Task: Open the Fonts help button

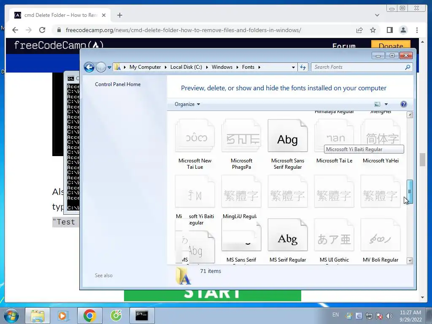Action: [404, 104]
